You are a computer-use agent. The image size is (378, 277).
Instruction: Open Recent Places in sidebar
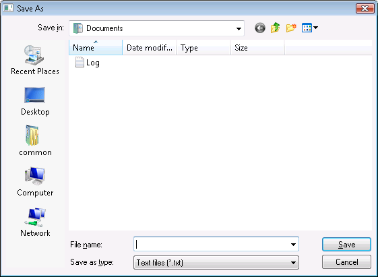point(35,60)
